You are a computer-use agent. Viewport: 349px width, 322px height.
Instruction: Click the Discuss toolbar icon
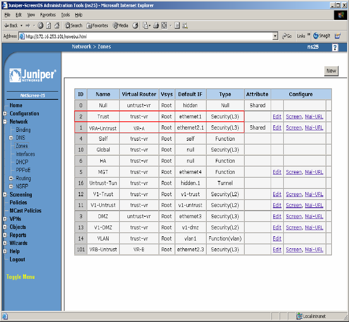pyautogui.click(x=177, y=26)
